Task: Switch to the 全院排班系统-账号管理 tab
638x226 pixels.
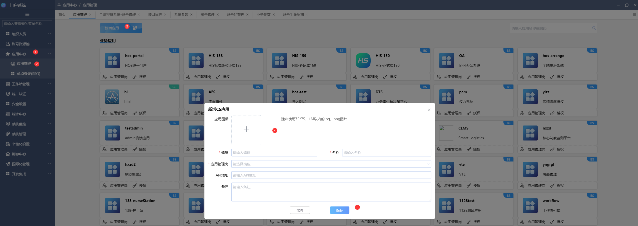Action: click(x=118, y=14)
